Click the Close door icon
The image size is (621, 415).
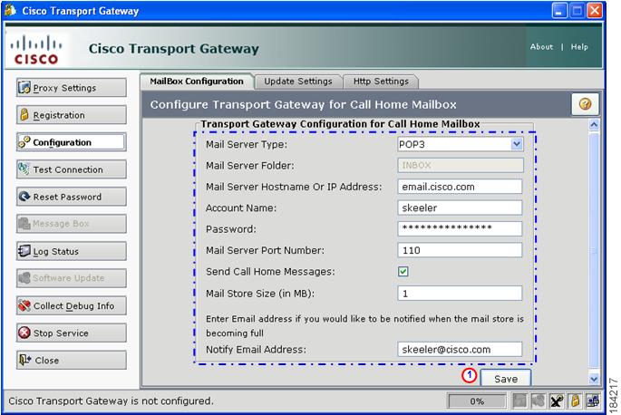pyautogui.click(x=25, y=360)
